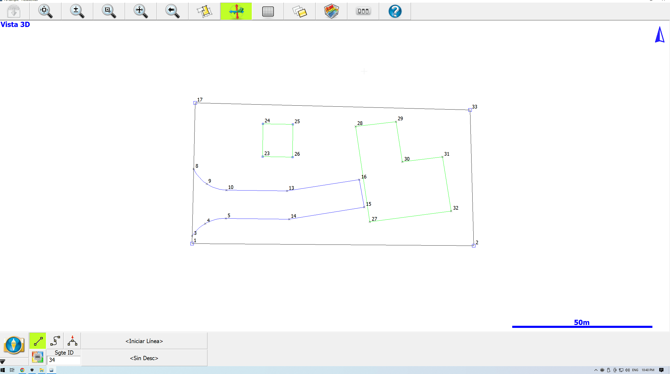Screen dimensions: 670x374
Task: Click the <Iniciar Línea> button
Action: [x=144, y=341]
